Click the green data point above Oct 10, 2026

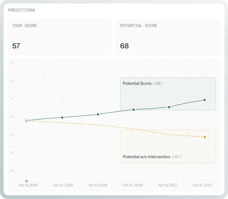click(133, 110)
